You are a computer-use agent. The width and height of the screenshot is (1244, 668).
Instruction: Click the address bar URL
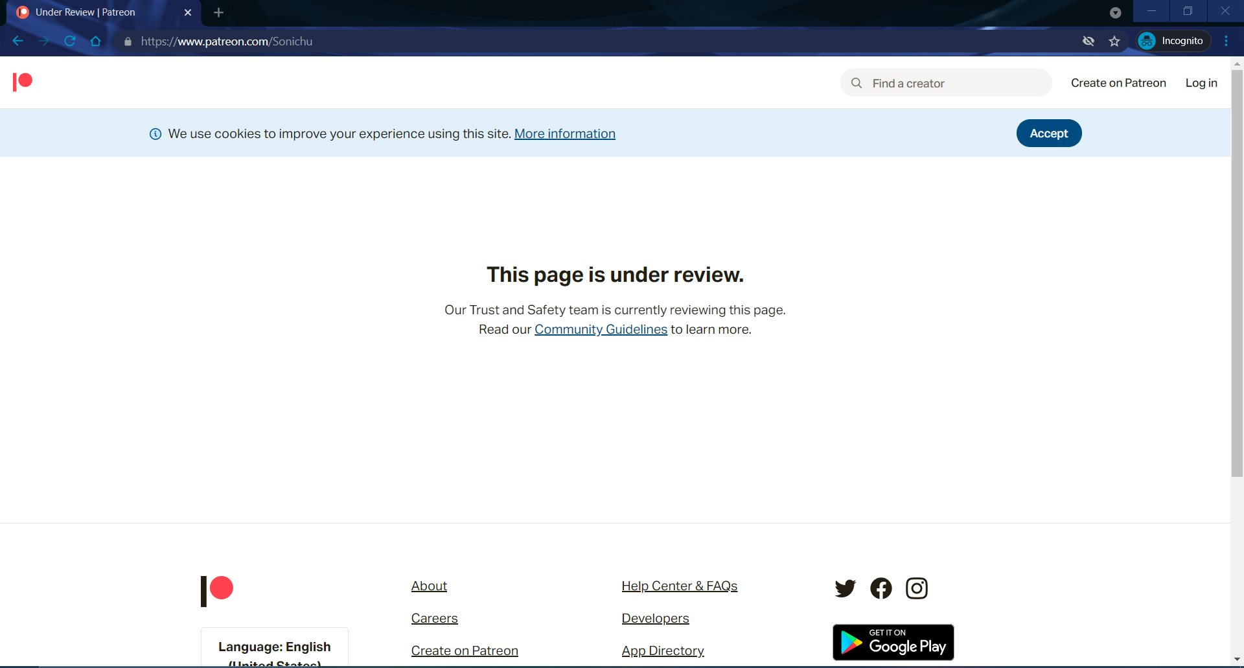pyautogui.click(x=227, y=41)
